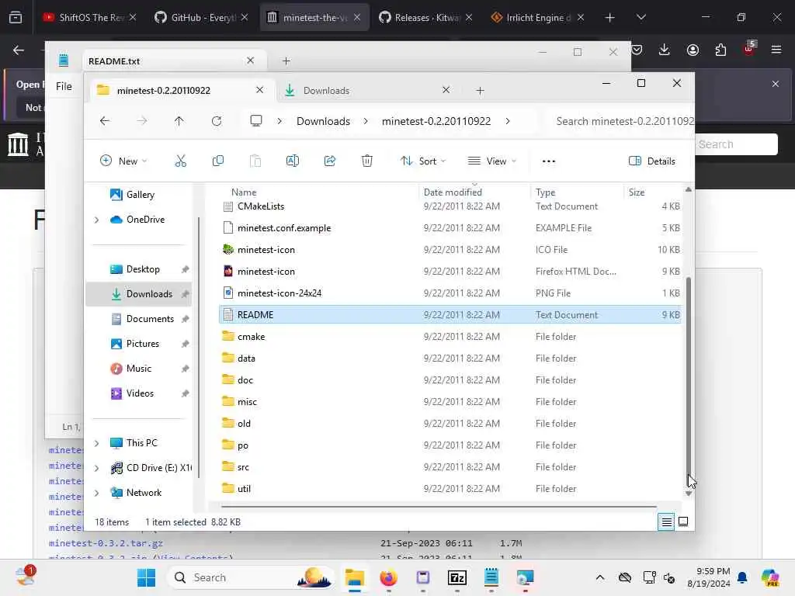Select the minetest-icon-24x24 PNG file
This screenshot has width=795, height=596.
point(450,293)
